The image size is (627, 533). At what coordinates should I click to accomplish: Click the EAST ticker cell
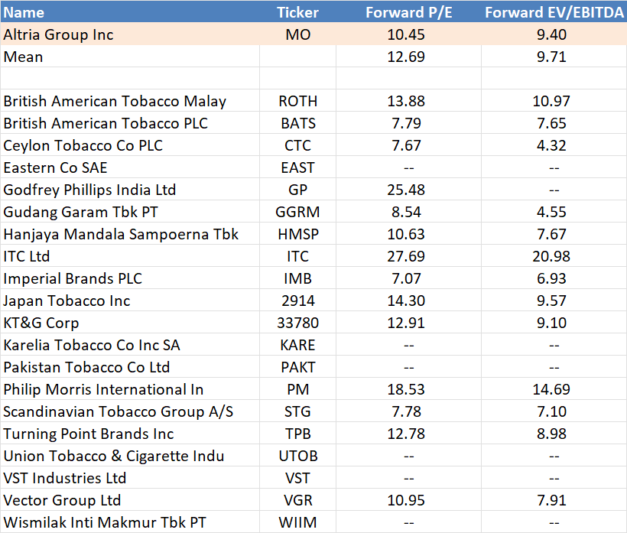298,167
